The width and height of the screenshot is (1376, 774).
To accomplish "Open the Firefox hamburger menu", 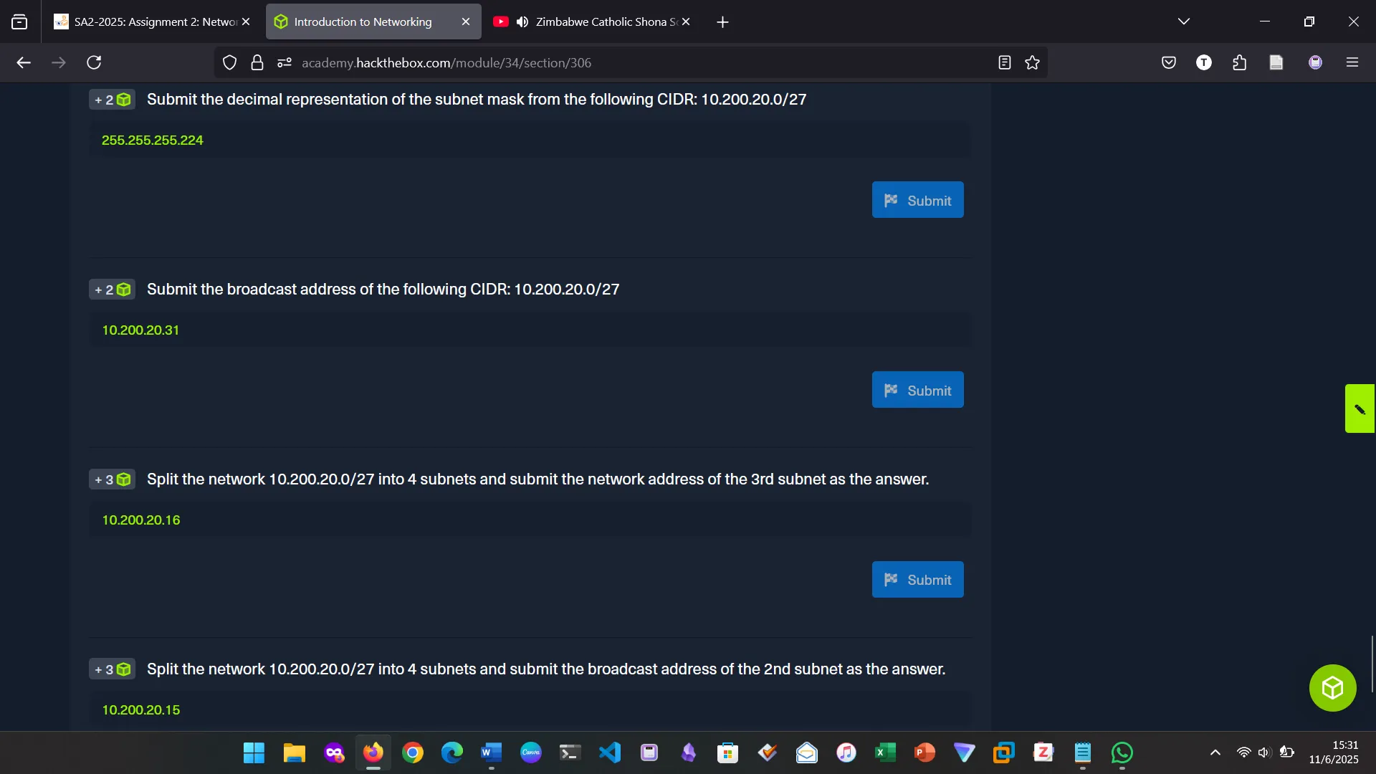I will [x=1352, y=62].
